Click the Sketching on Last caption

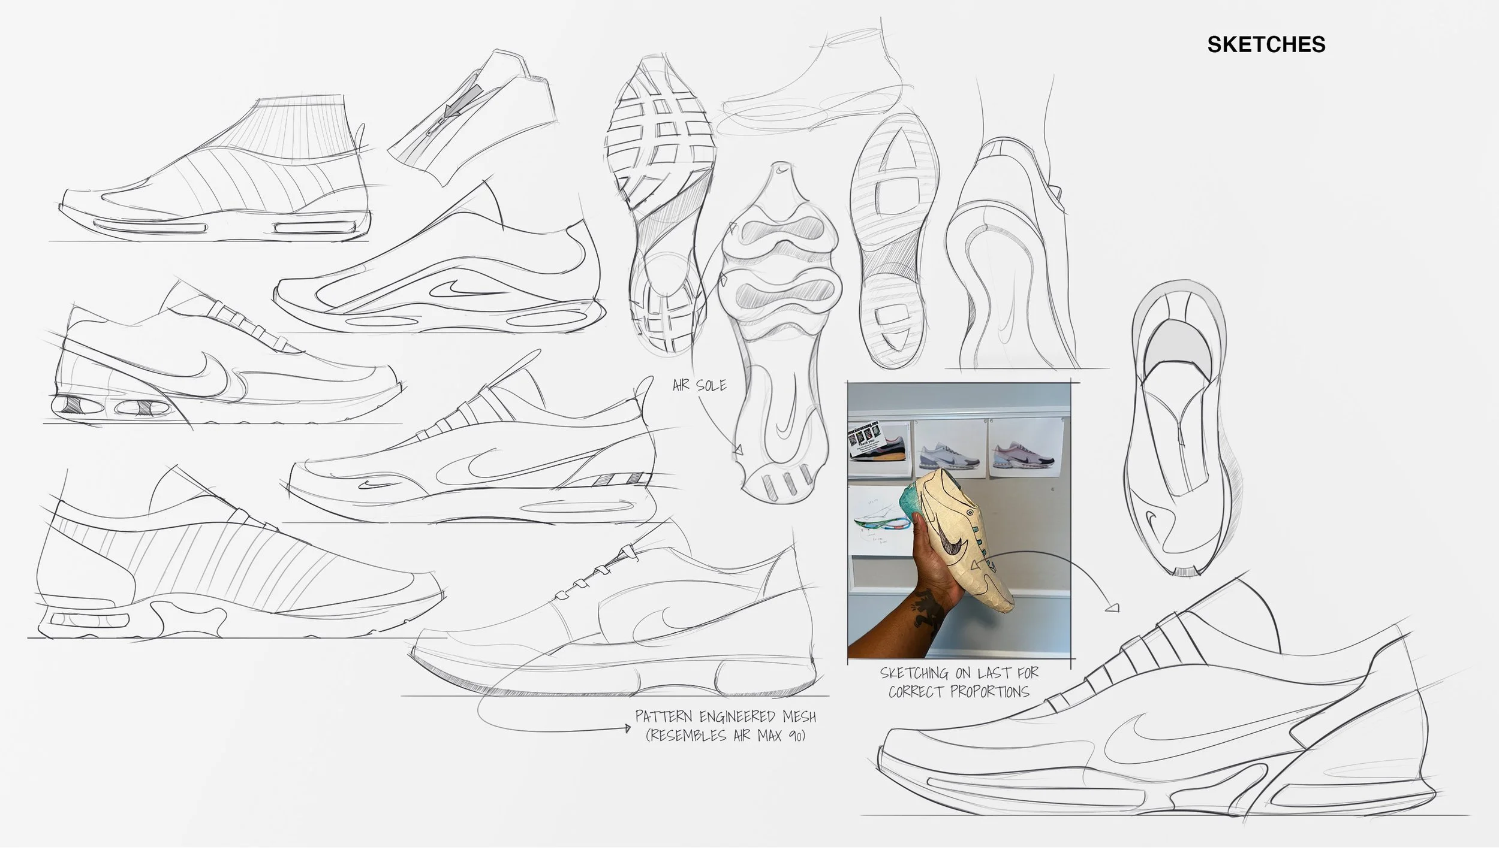pos(959,682)
